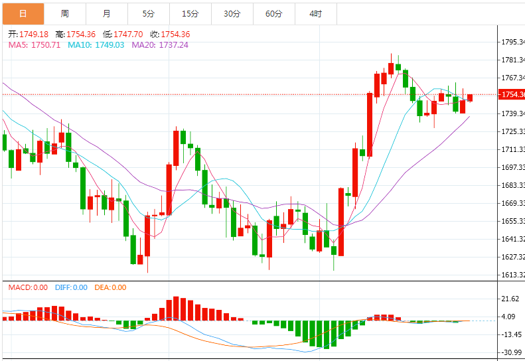Viewport: 525px width, 361px height.
Task: Click the 1781.34 price axis label
Action: [513, 60]
